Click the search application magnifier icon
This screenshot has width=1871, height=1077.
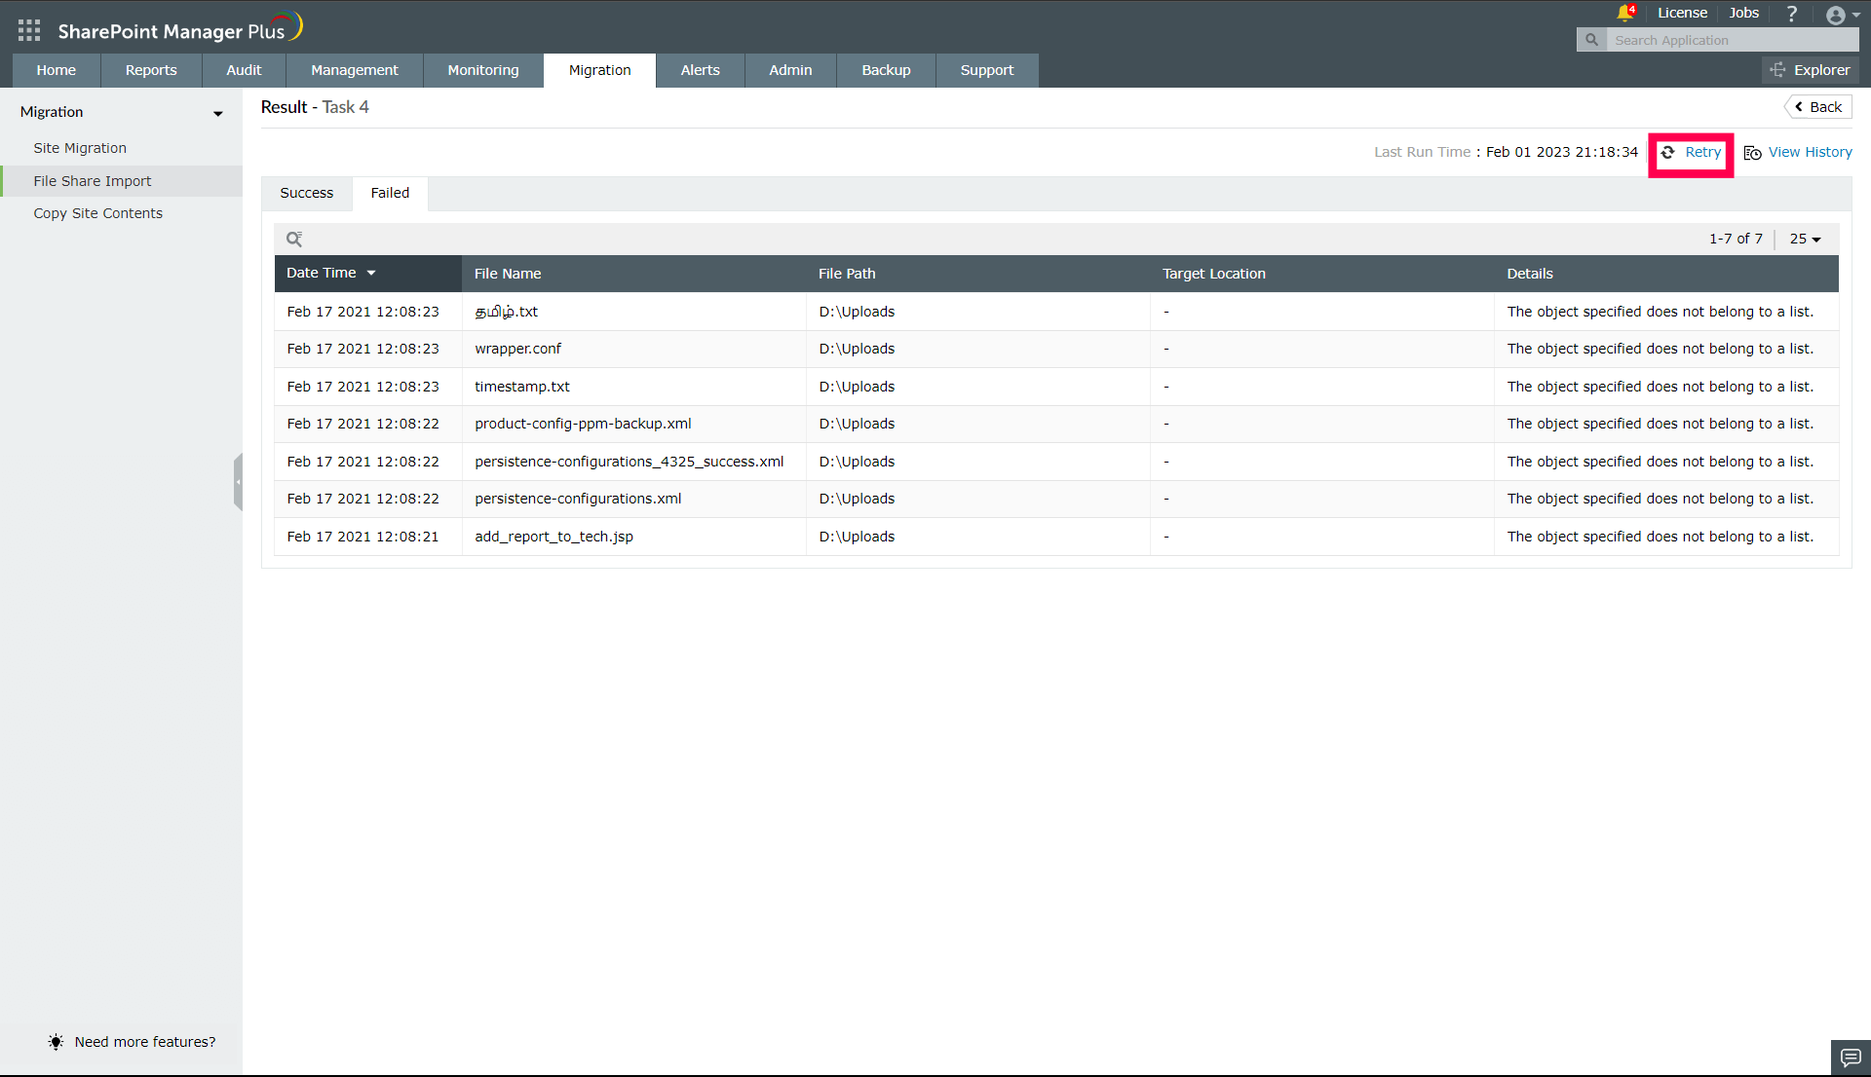point(1591,40)
